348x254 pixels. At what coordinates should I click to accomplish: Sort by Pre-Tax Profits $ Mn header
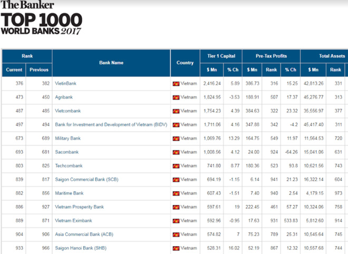point(252,70)
